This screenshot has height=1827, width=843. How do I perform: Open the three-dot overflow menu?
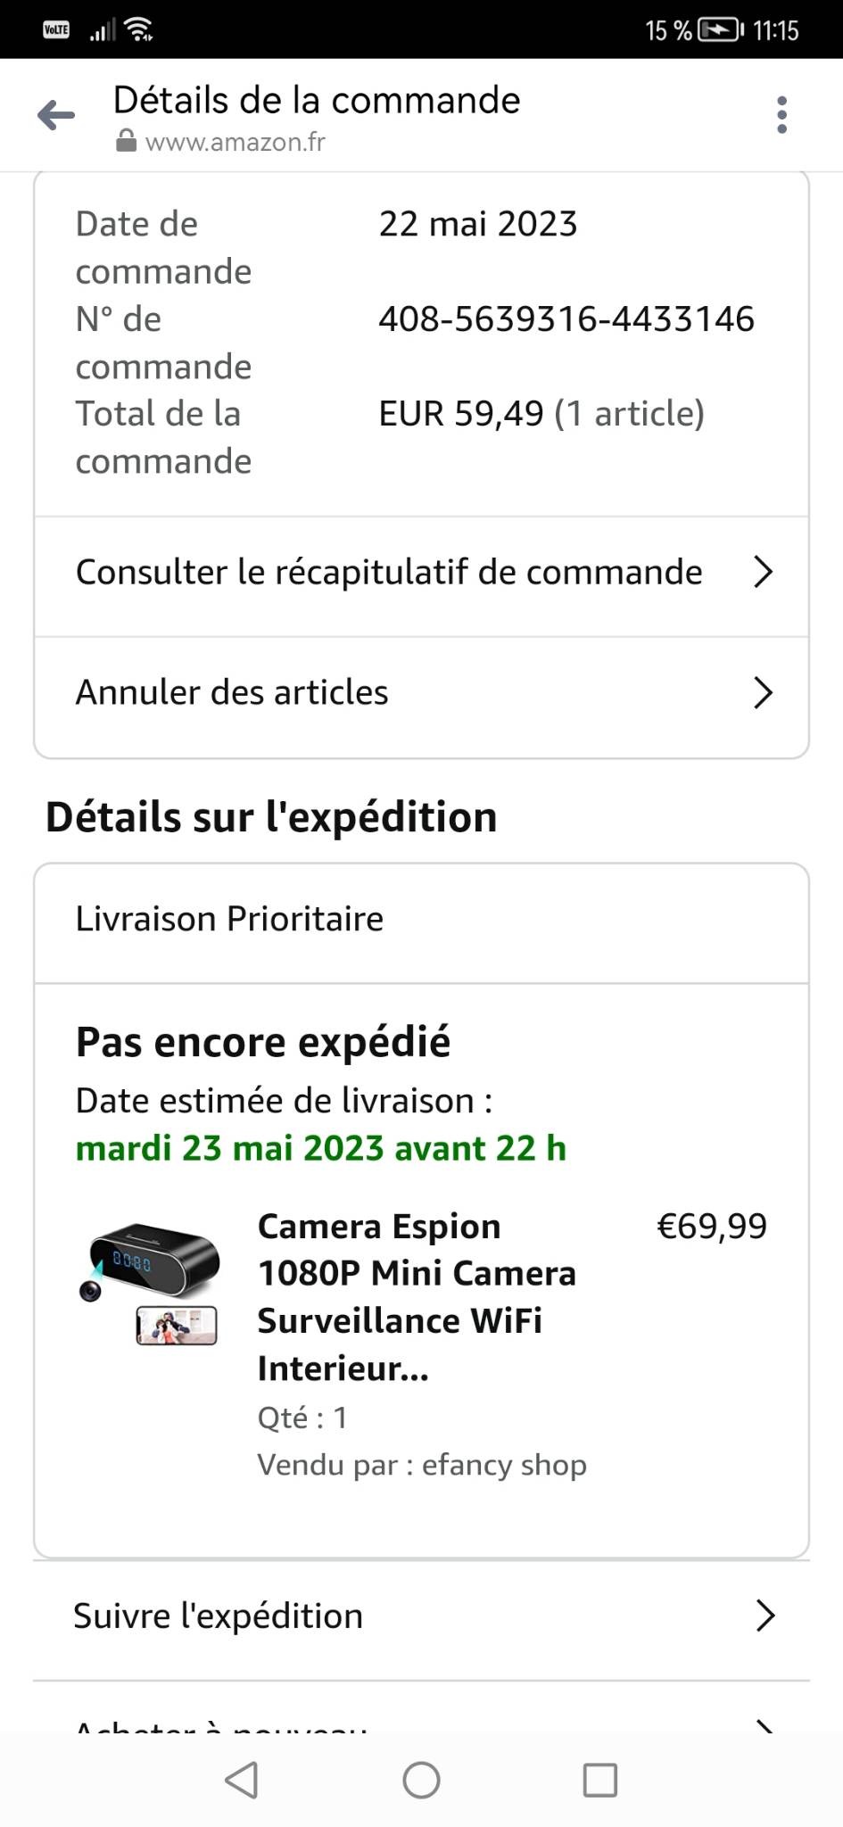point(781,115)
